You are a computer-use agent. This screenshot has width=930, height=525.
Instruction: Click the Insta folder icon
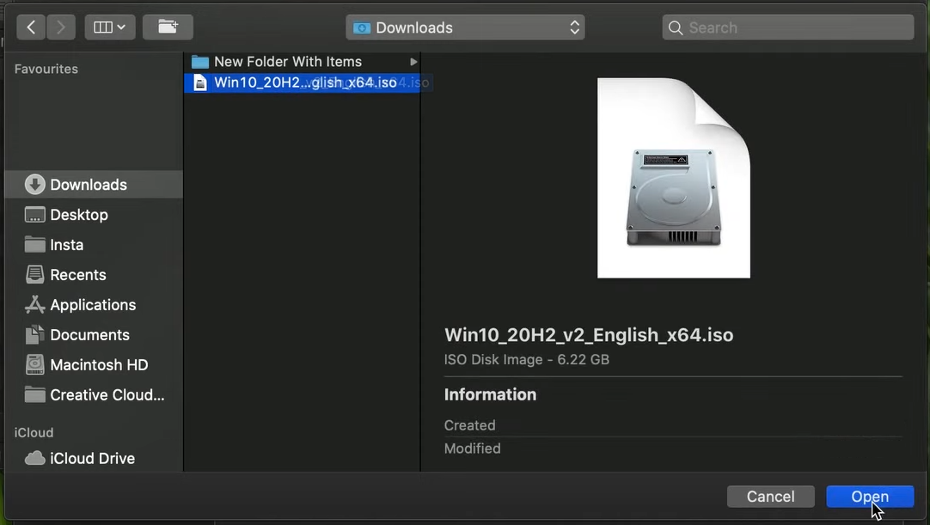point(35,244)
